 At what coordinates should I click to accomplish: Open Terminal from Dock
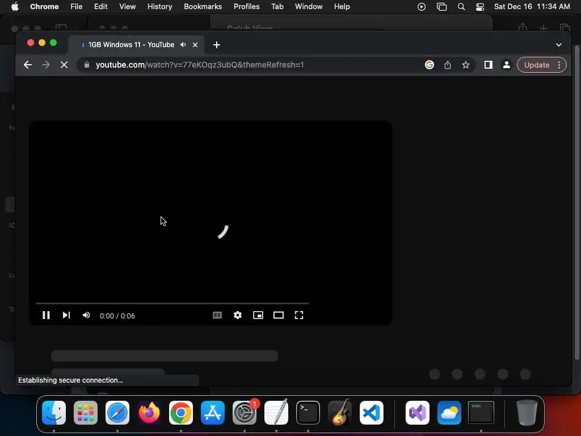308,412
